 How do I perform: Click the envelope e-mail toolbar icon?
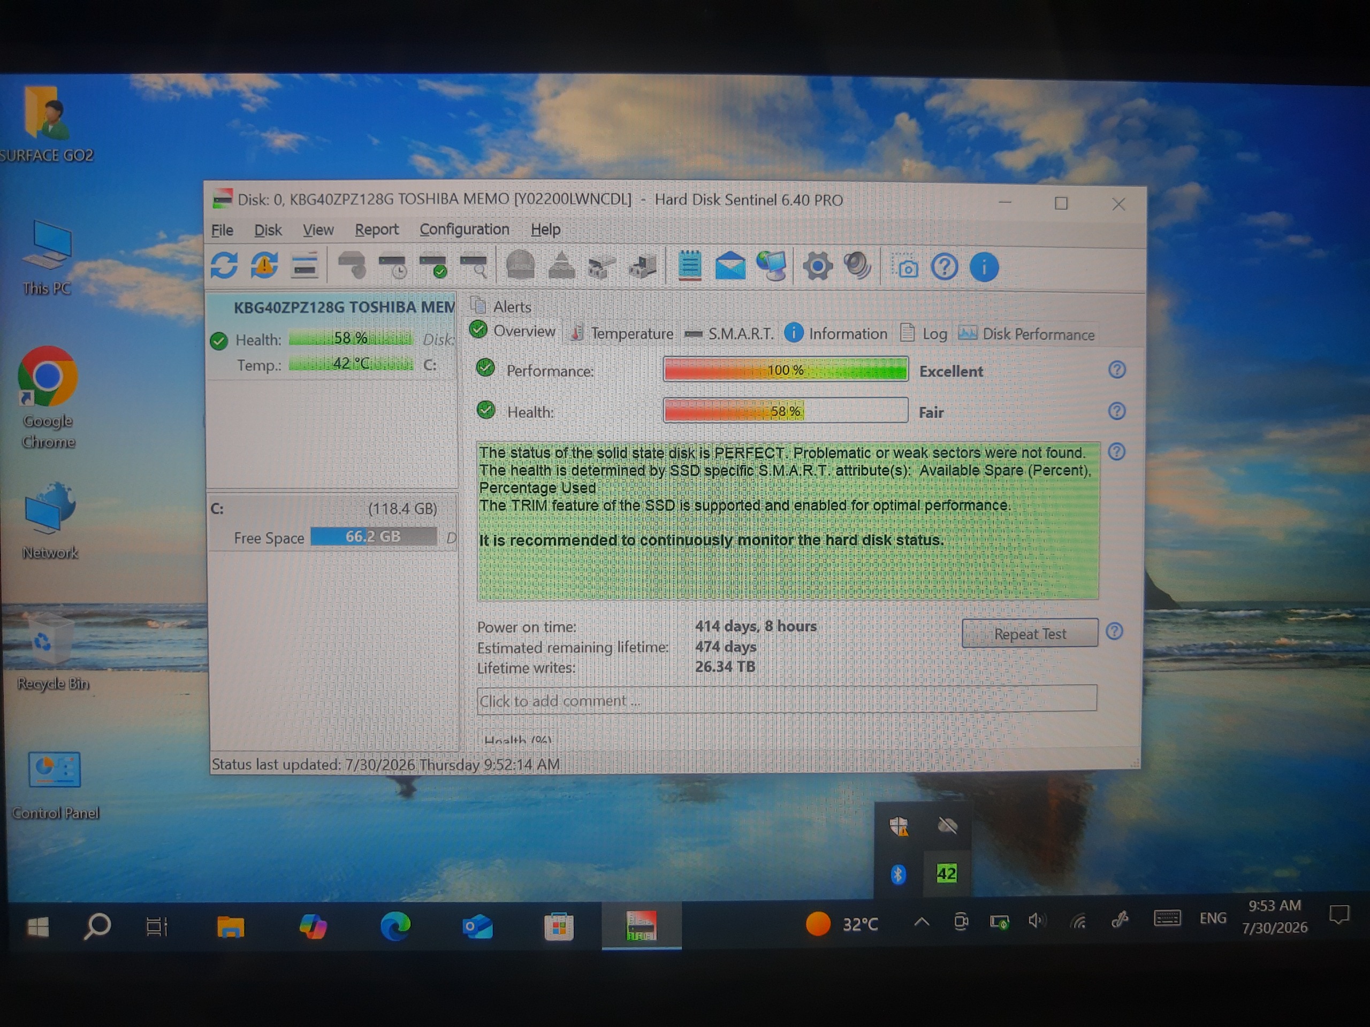[730, 266]
